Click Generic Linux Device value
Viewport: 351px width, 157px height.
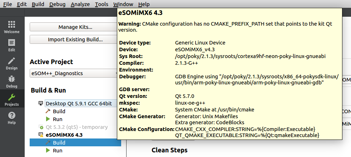tap(200, 43)
